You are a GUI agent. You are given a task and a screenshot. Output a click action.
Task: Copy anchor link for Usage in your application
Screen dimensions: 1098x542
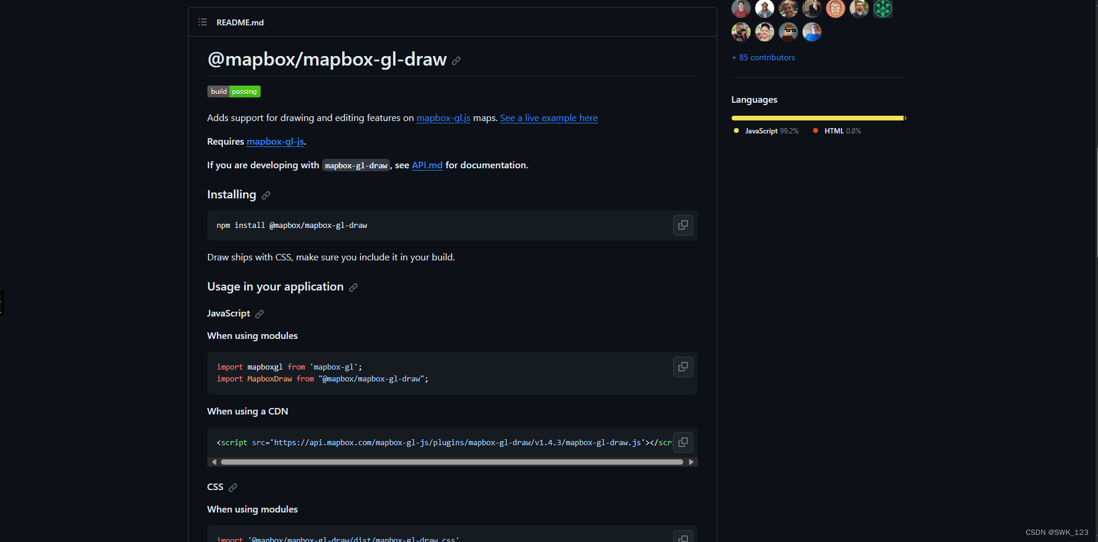click(353, 288)
